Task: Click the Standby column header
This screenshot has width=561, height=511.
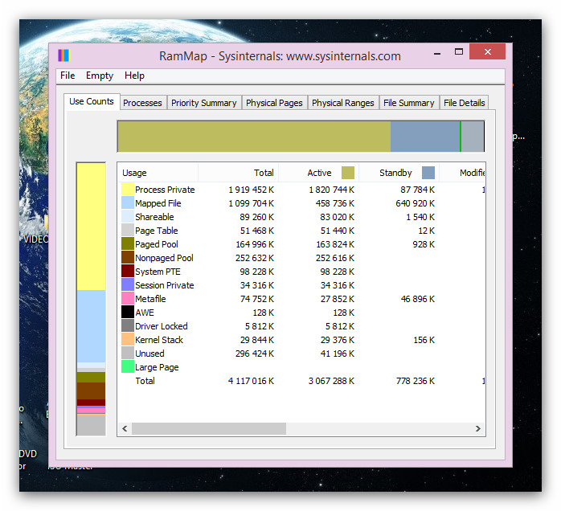Action: point(399,173)
